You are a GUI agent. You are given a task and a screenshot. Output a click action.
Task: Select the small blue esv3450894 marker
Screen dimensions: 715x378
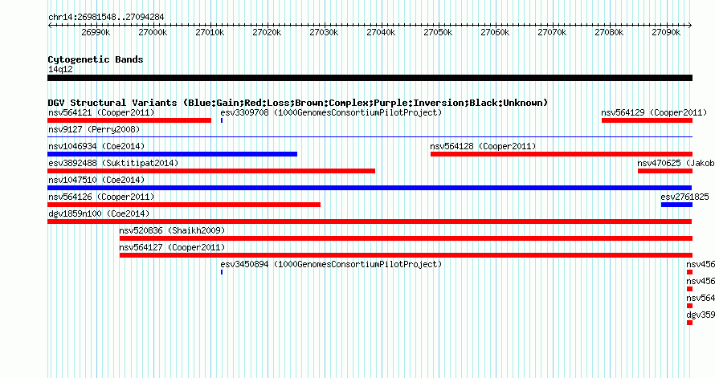point(222,272)
